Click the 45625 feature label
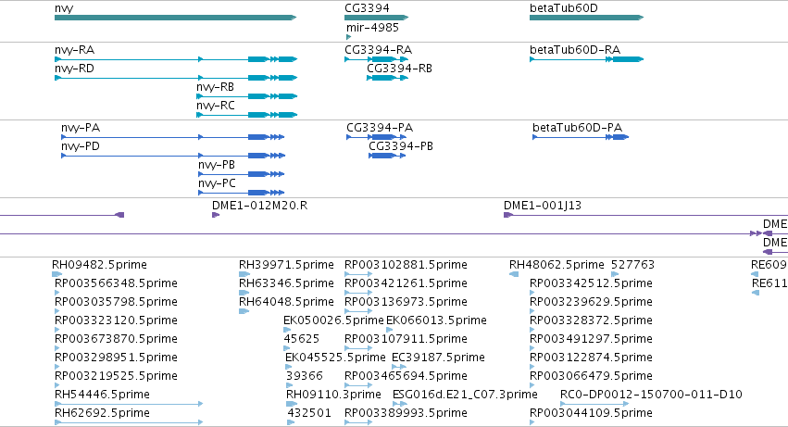The image size is (788, 427). [x=302, y=340]
